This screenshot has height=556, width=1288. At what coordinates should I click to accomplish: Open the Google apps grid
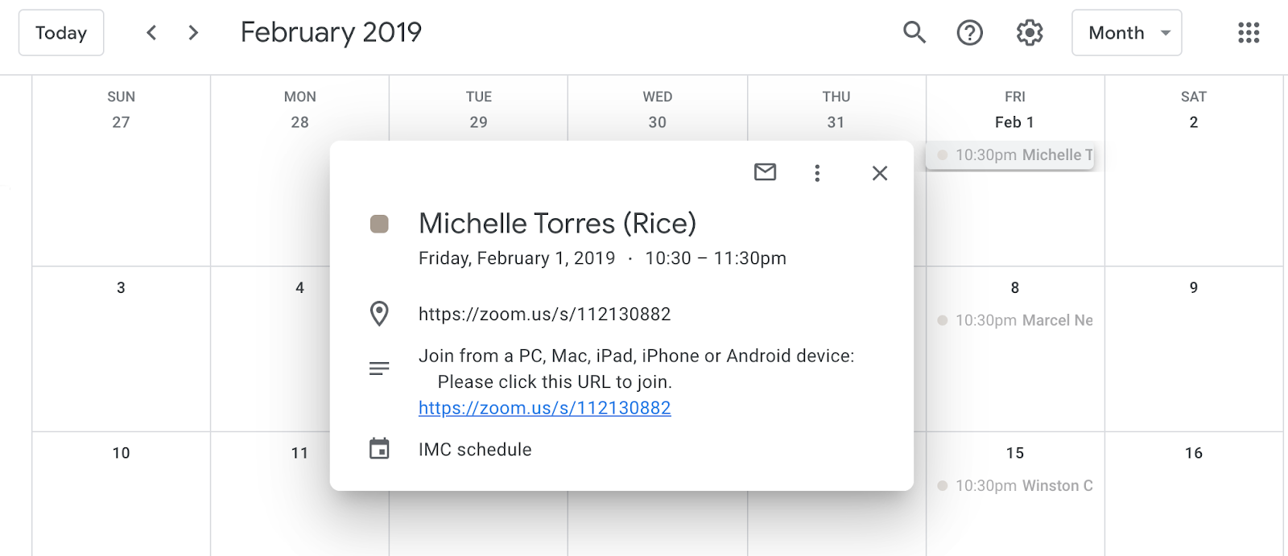pos(1248,32)
